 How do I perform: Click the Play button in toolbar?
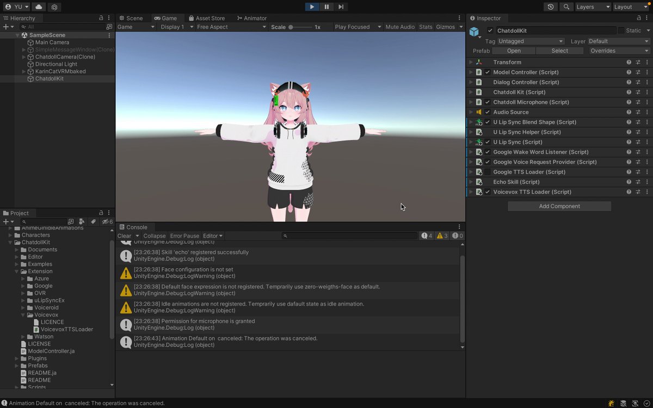(312, 7)
